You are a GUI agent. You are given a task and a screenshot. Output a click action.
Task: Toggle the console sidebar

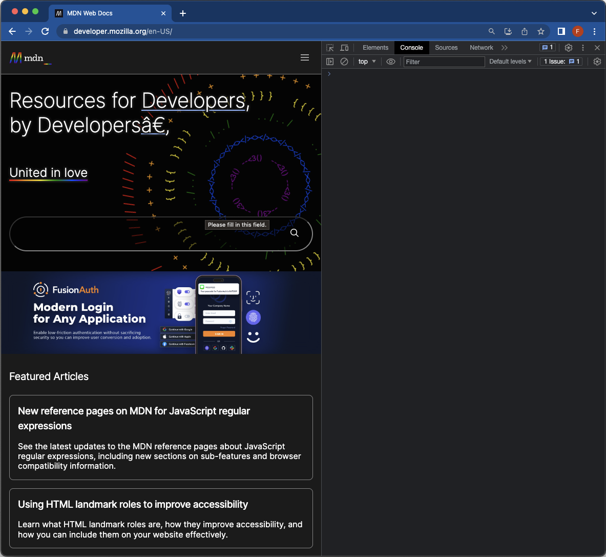click(330, 62)
